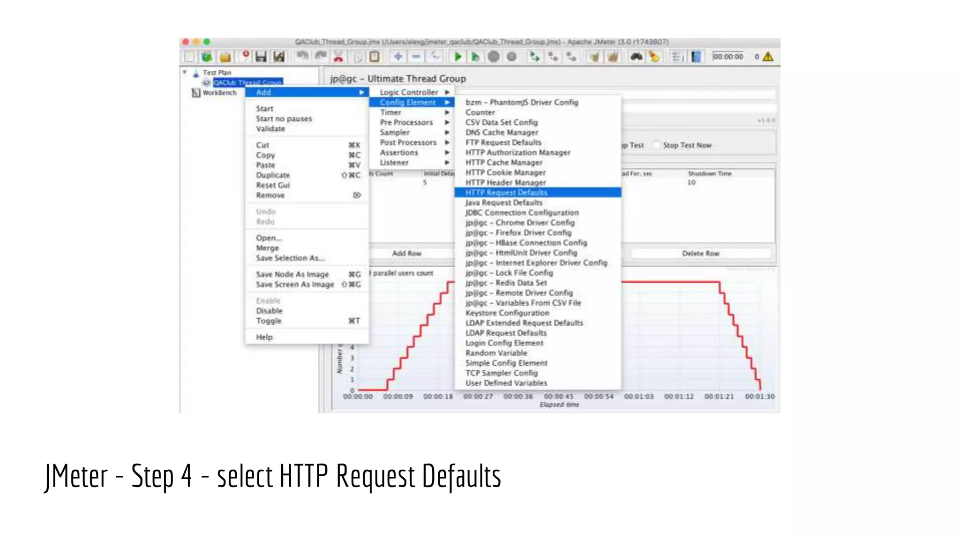Image resolution: width=960 pixels, height=540 pixels.
Task: Select the QAClub Thread Group tree node
Action: click(248, 82)
